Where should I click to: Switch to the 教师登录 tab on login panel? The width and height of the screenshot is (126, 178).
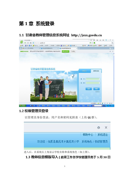point(84,71)
